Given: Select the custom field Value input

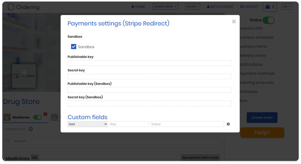Looking at the screenshot, I should click(x=187, y=124).
